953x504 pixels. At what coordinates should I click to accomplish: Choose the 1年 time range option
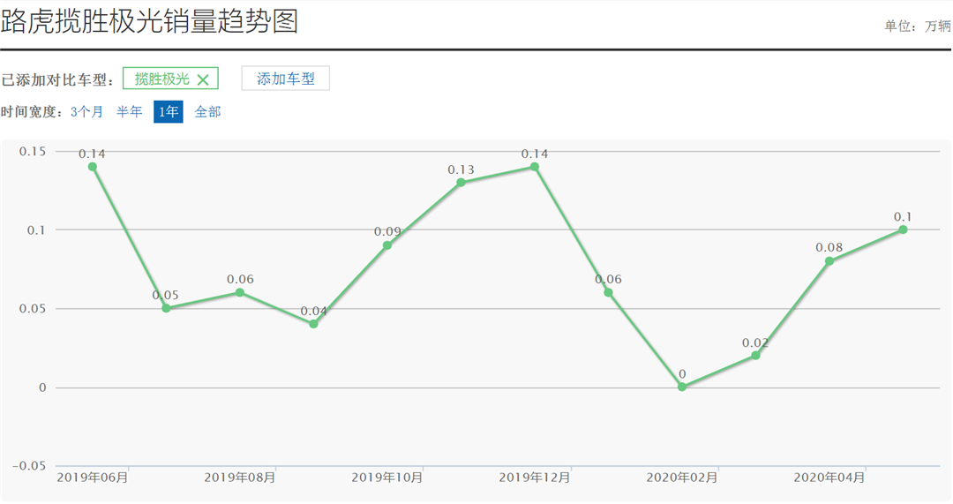[x=168, y=112]
